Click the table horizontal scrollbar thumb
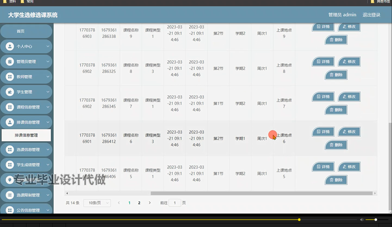 [x=261, y=193]
